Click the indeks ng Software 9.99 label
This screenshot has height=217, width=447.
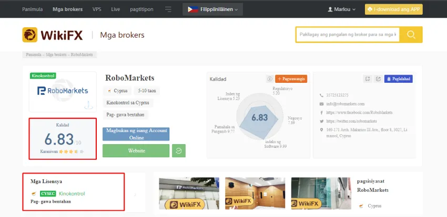click(275, 144)
